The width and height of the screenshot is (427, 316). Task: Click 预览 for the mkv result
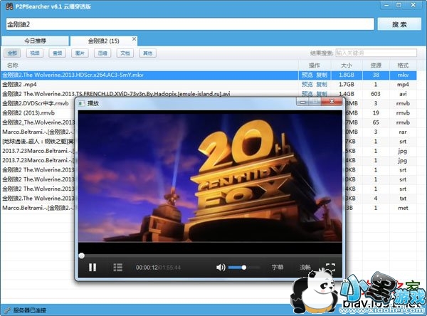tap(307, 75)
